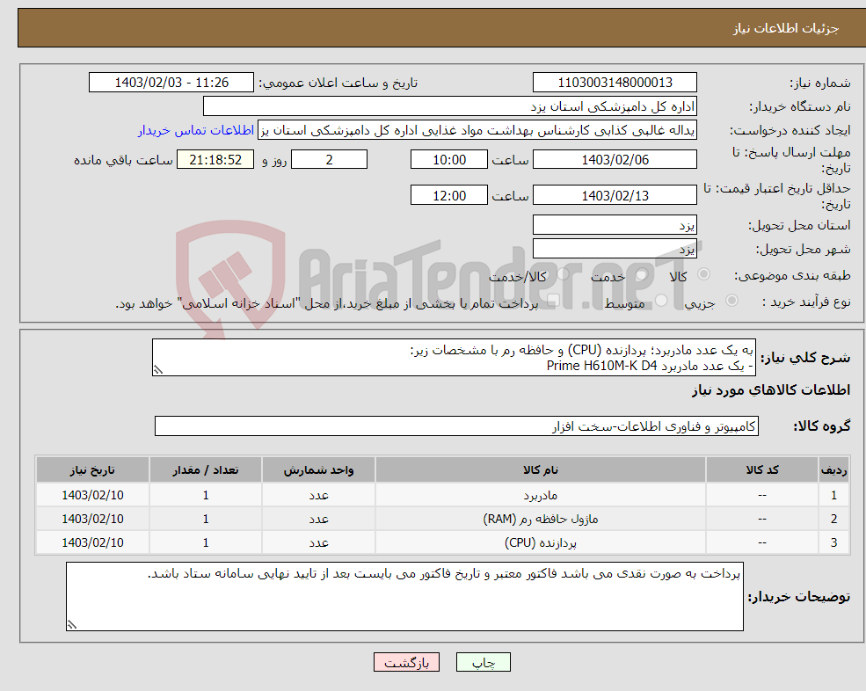Click the ردیف column header
This screenshot has width=866, height=691.
tap(833, 469)
